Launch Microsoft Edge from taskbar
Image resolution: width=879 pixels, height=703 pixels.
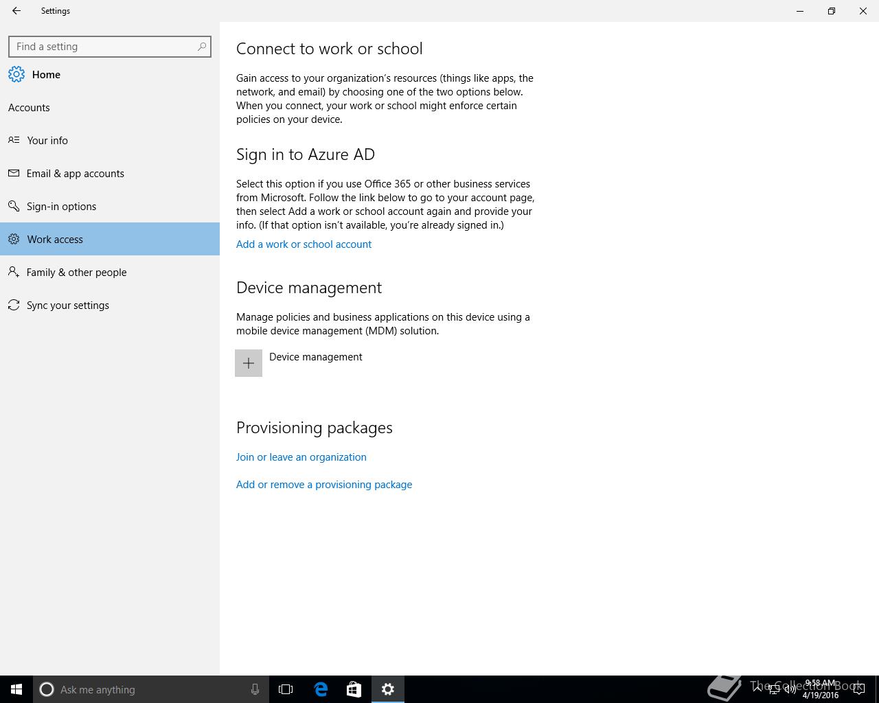(x=321, y=689)
